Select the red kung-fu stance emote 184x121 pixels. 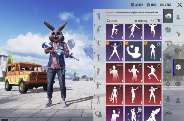click(x=153, y=73)
